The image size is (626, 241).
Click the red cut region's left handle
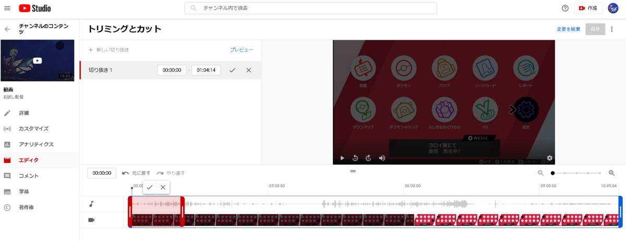[x=130, y=212]
